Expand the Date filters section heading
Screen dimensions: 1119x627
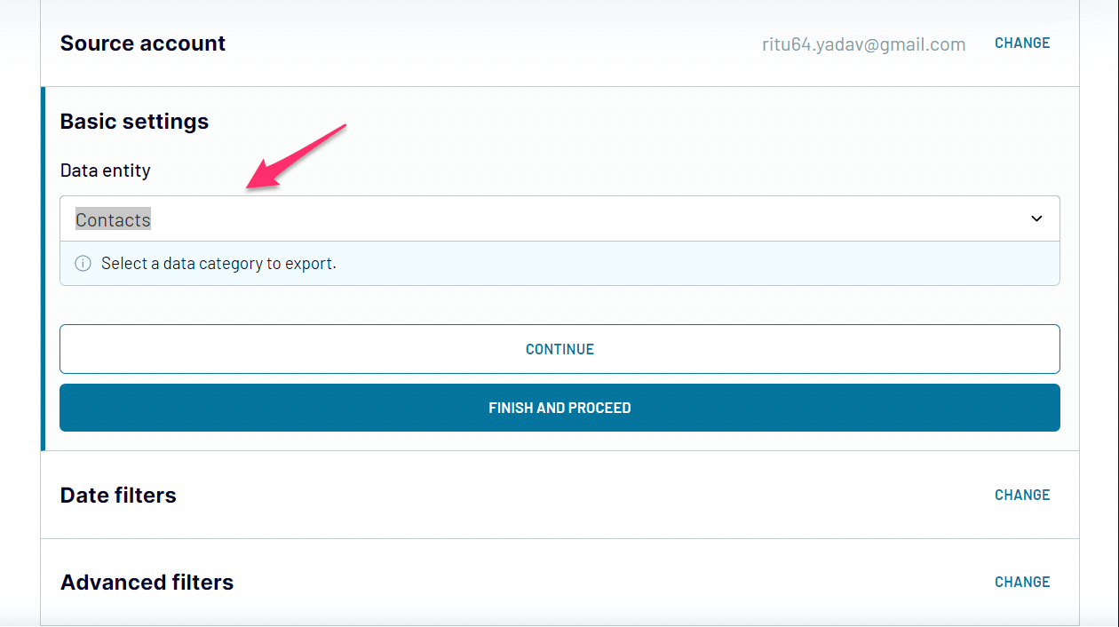118,496
